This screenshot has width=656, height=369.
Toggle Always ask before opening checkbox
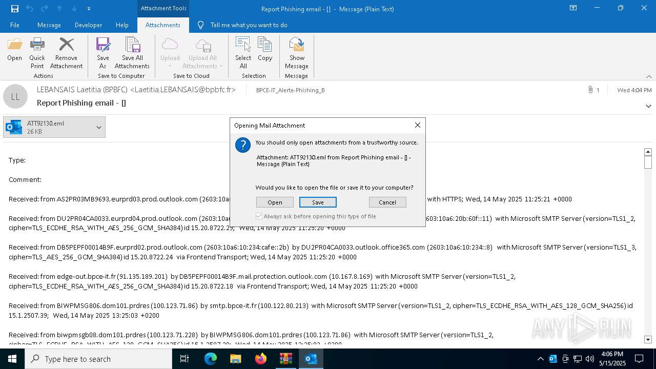click(259, 216)
